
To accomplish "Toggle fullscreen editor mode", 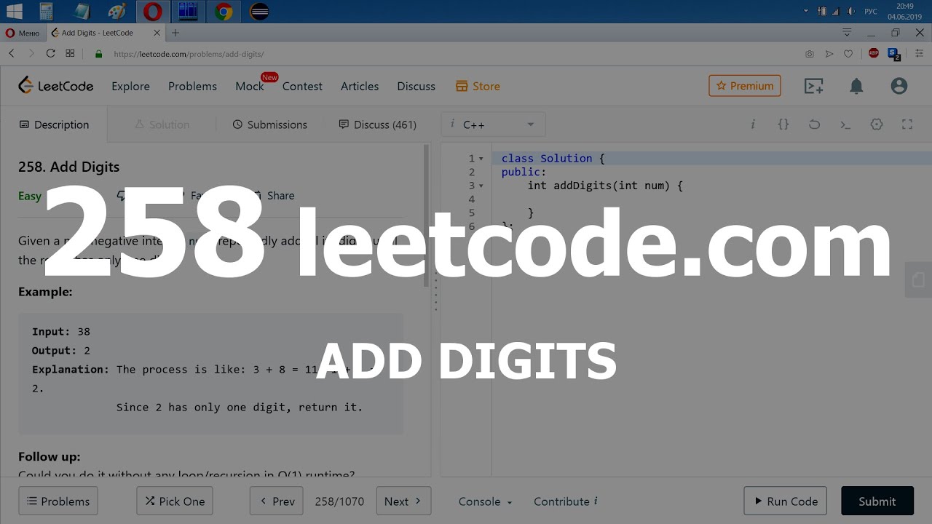I will tap(907, 124).
